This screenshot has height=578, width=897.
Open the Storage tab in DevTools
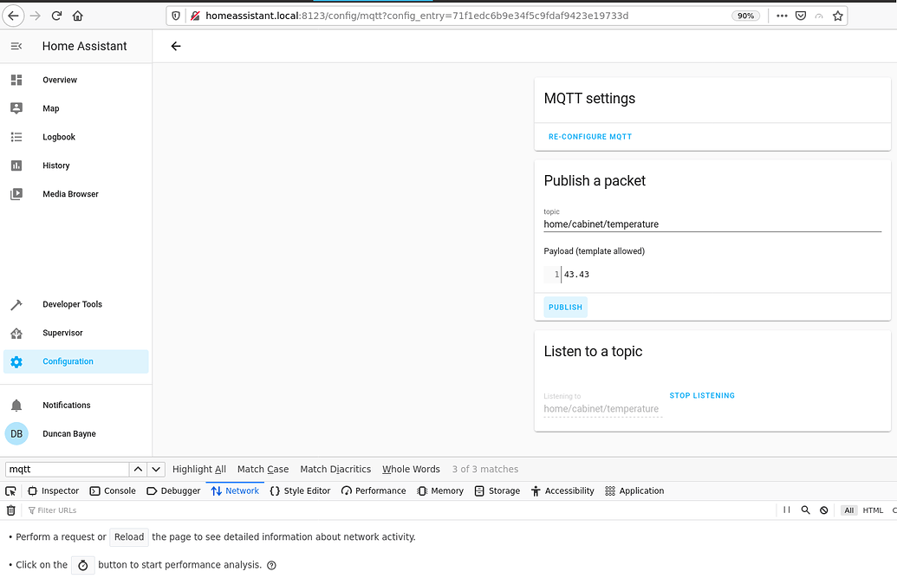pyautogui.click(x=497, y=490)
